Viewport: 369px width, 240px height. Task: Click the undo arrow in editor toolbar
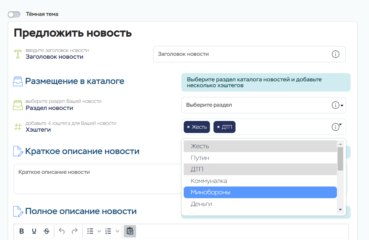[x=62, y=231]
